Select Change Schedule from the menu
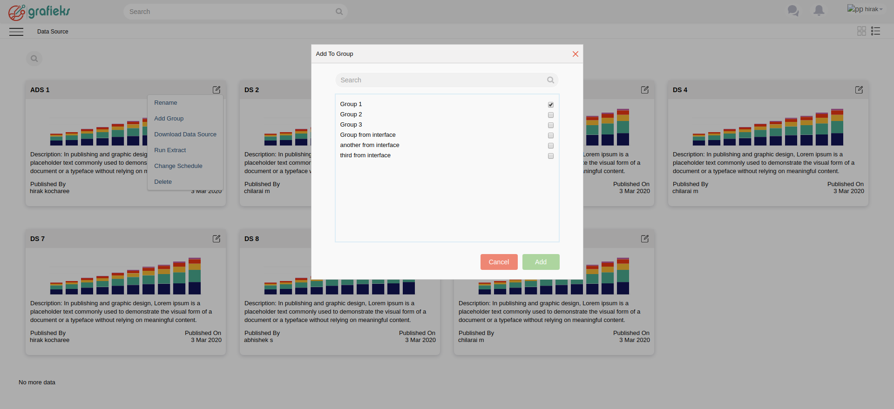Screen dimensions: 894x409 [178, 166]
